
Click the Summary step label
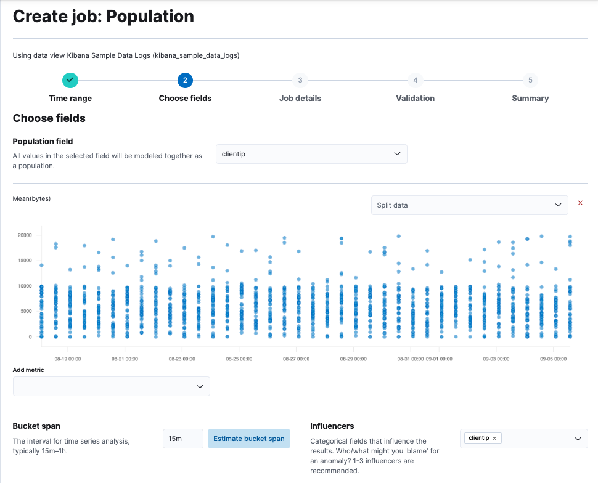click(x=530, y=98)
